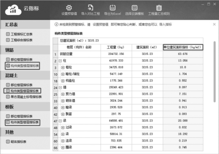Click the value 20.088
The image size is (219, 154).
(x=183, y=121)
